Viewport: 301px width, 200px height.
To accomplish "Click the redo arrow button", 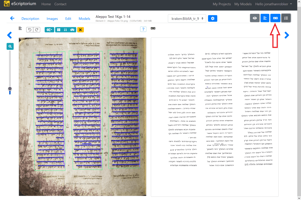I will [37, 30].
